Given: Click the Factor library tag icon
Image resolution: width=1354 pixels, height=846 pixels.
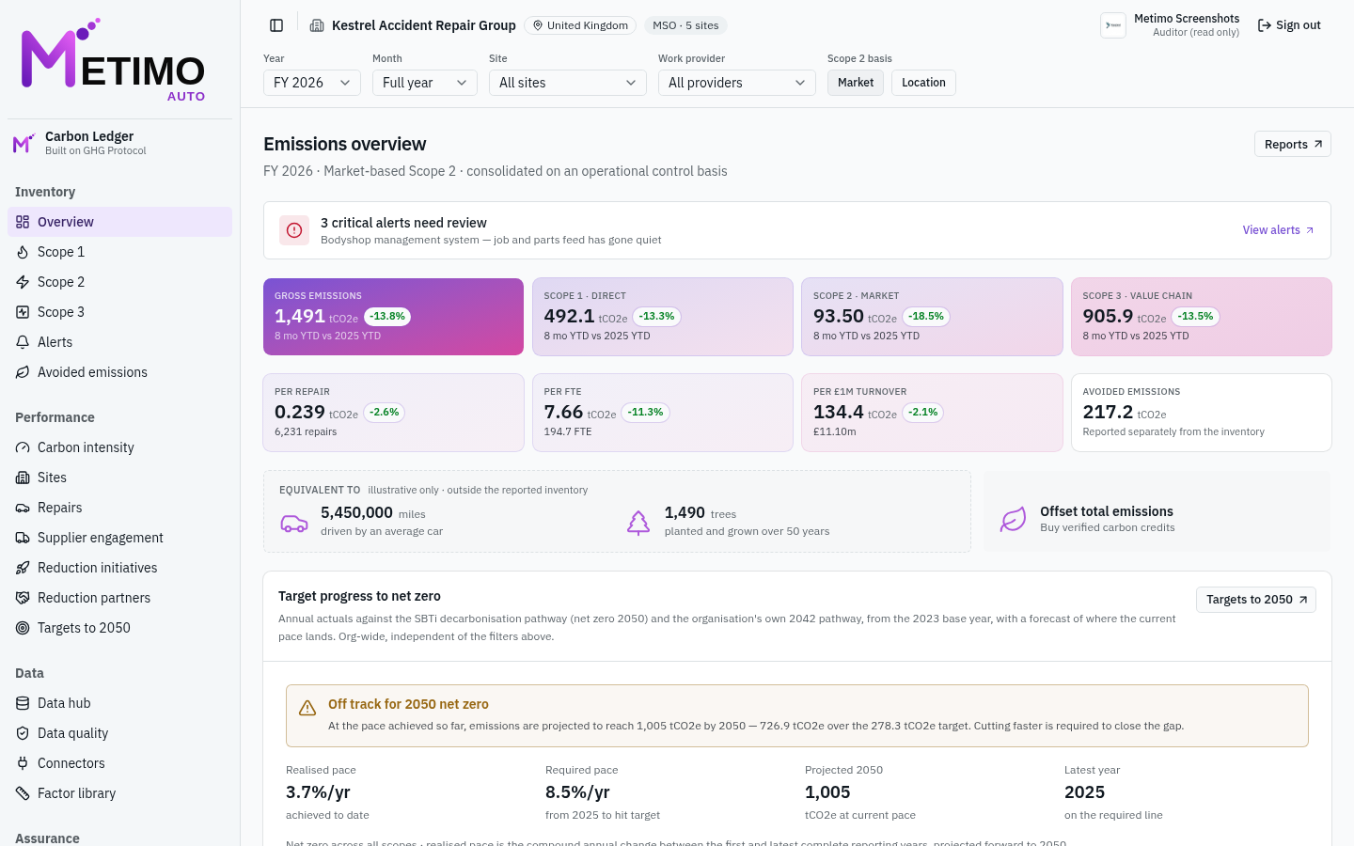Looking at the screenshot, I should pos(23,793).
